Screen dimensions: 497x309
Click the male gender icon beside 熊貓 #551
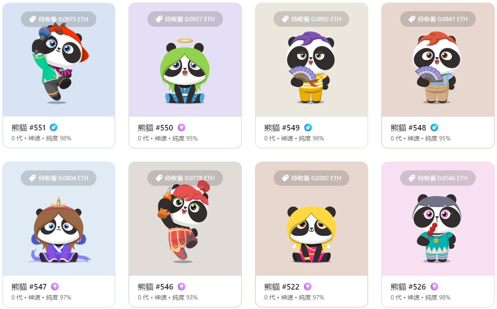(54, 127)
